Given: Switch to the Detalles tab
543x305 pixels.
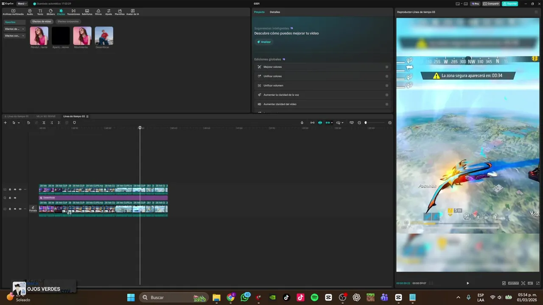Looking at the screenshot, I should 275,12.
